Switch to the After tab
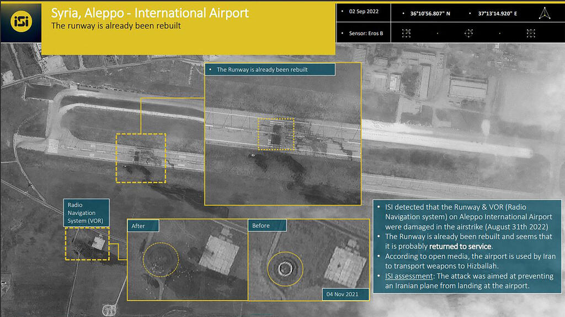This screenshot has height=317, width=565. 142,225
